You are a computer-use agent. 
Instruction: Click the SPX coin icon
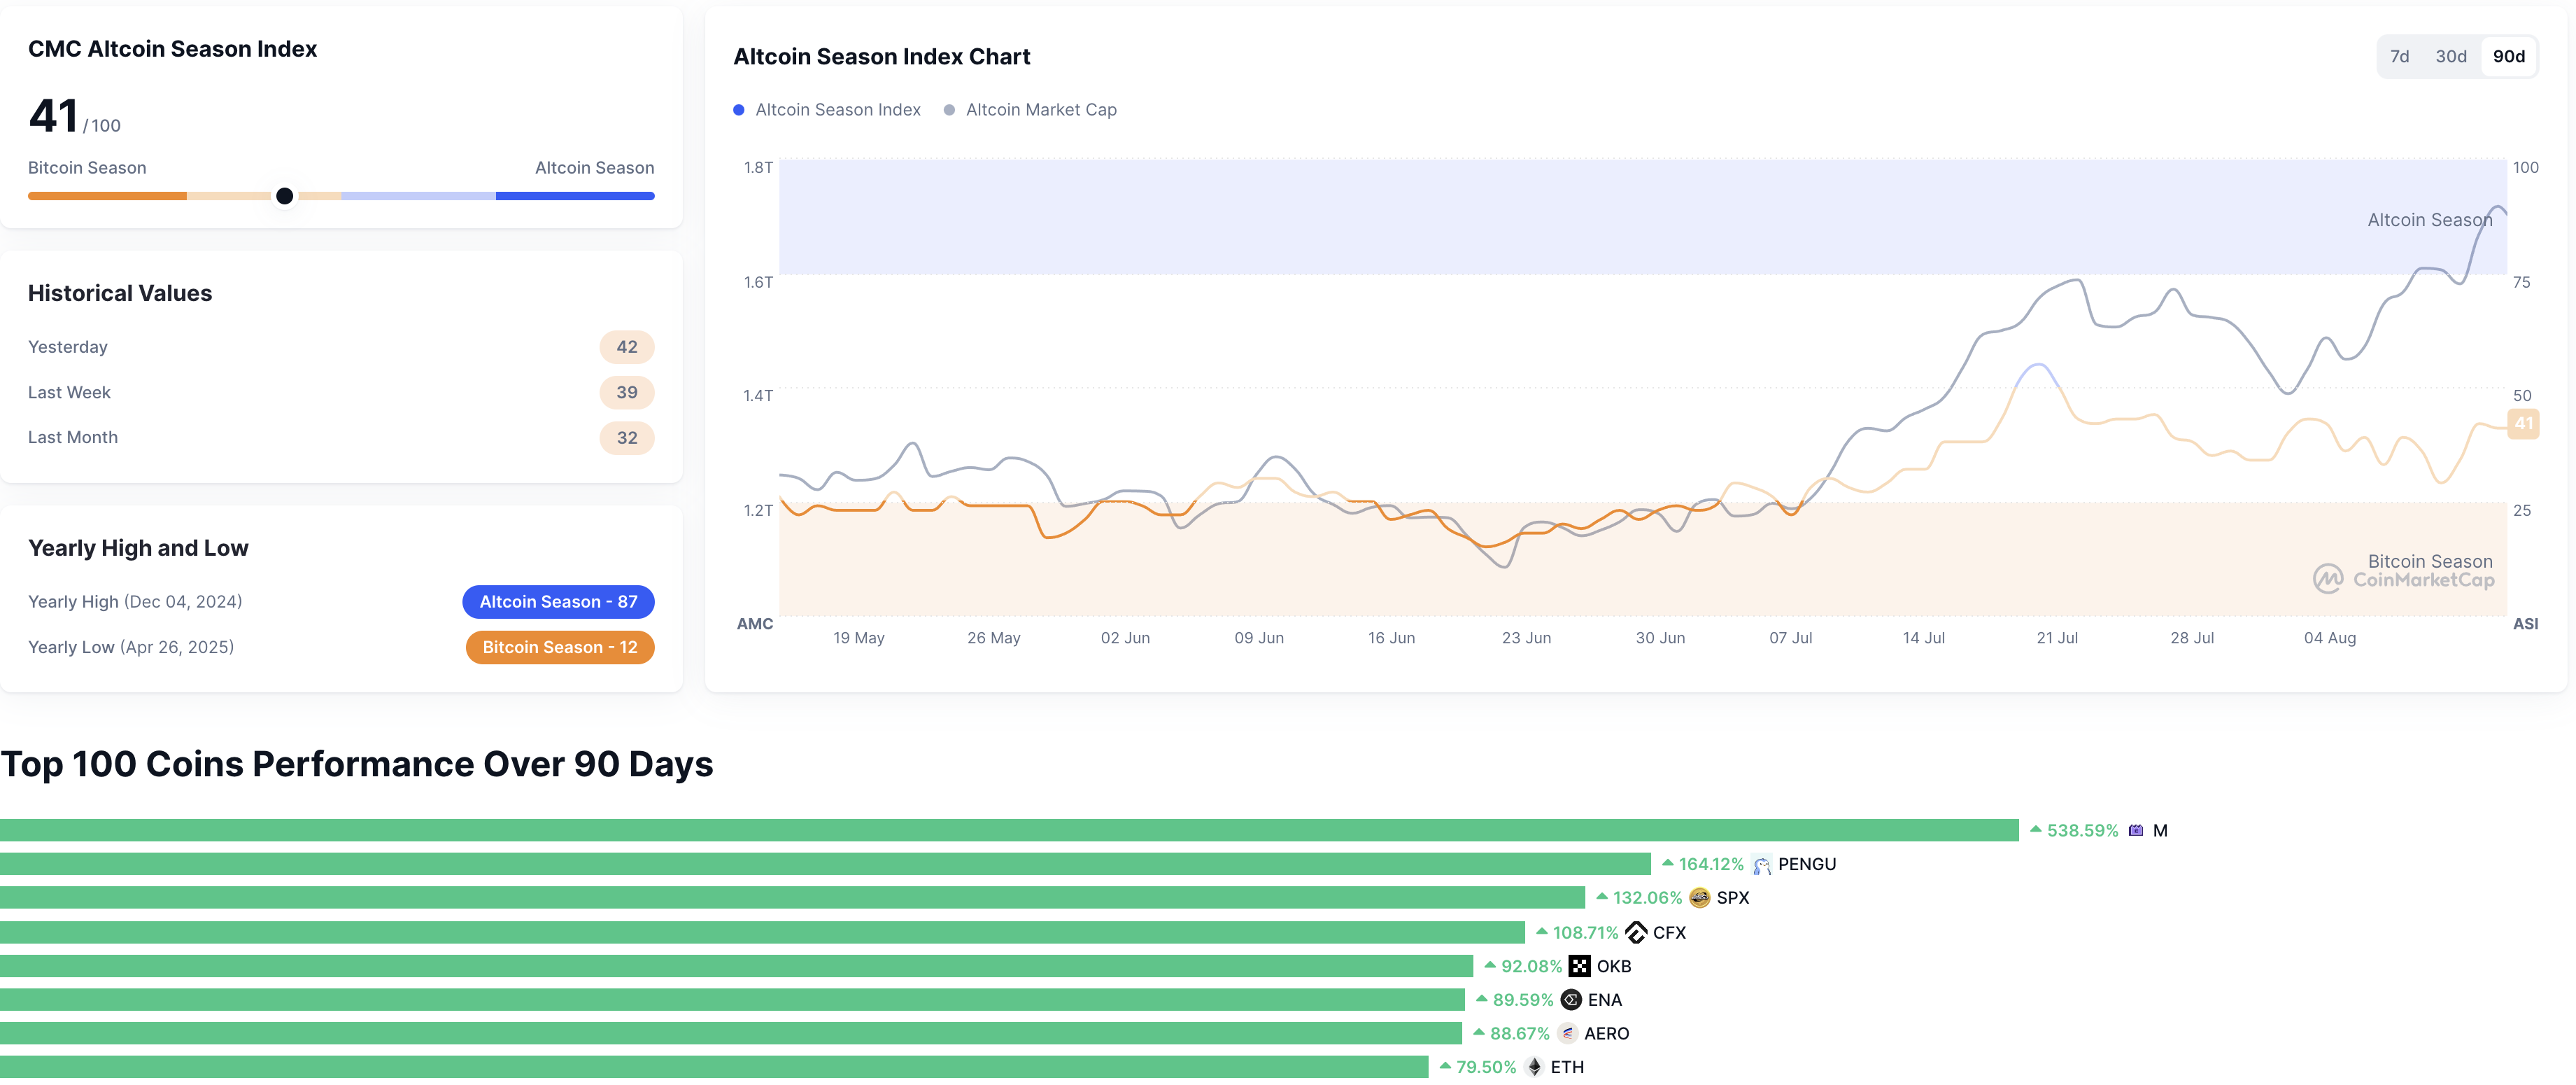pyautogui.click(x=1700, y=898)
